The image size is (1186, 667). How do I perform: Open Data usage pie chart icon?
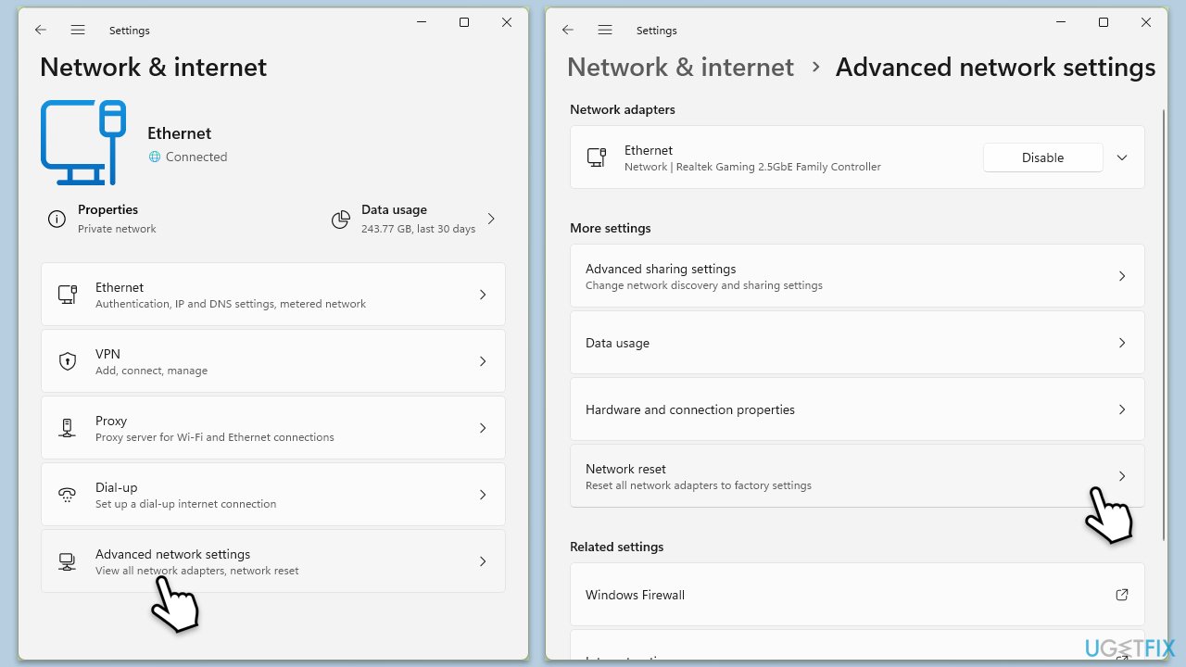pyautogui.click(x=341, y=220)
